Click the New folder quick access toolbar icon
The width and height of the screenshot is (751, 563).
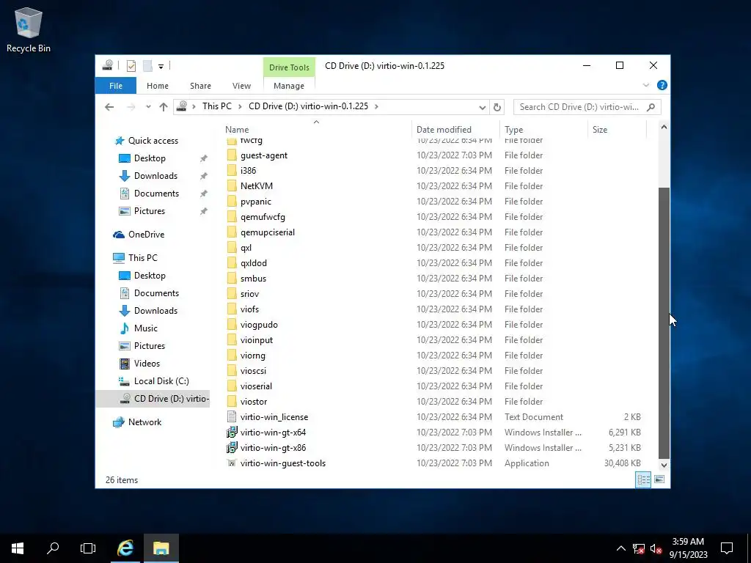point(147,66)
